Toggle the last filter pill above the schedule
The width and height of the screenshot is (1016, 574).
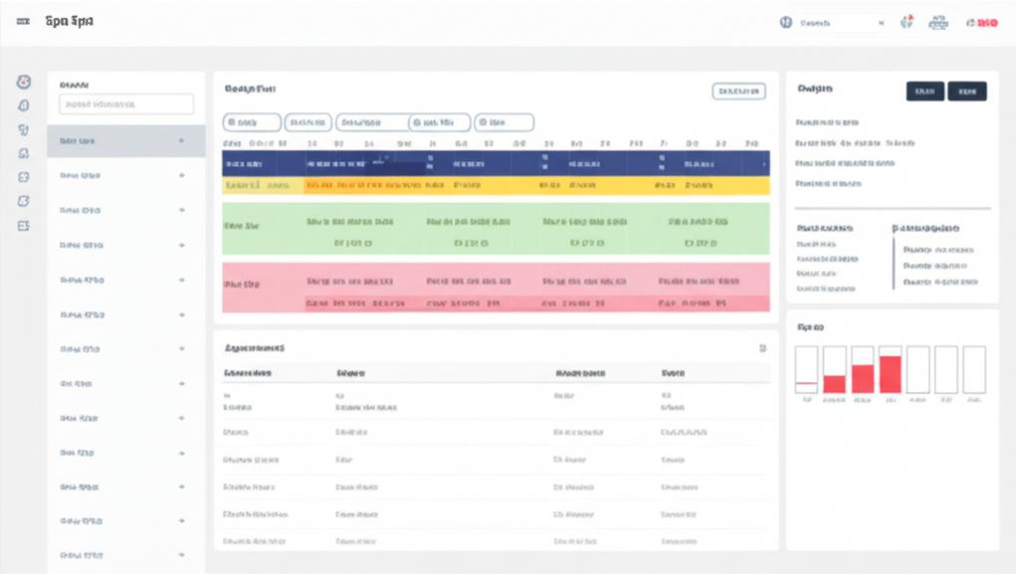[x=504, y=122]
